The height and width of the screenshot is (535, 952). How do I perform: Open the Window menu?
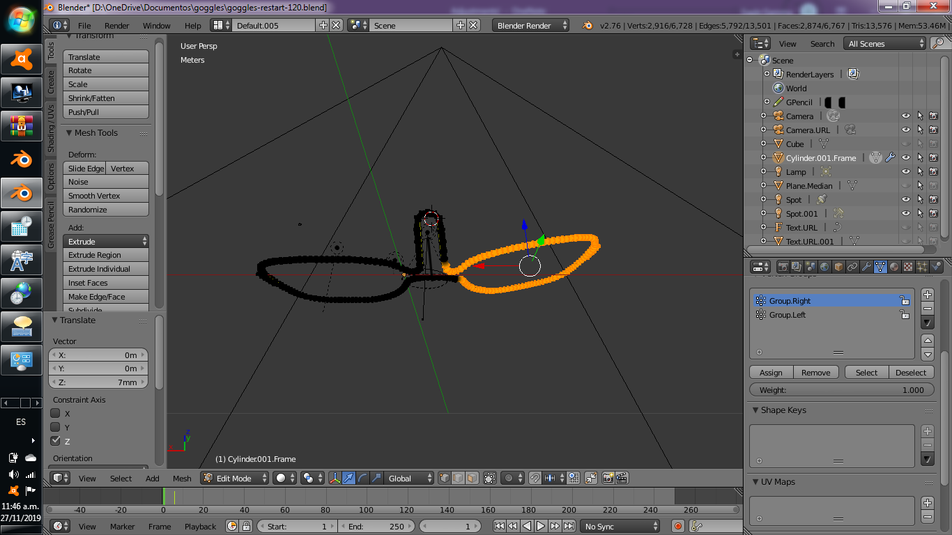tap(157, 25)
